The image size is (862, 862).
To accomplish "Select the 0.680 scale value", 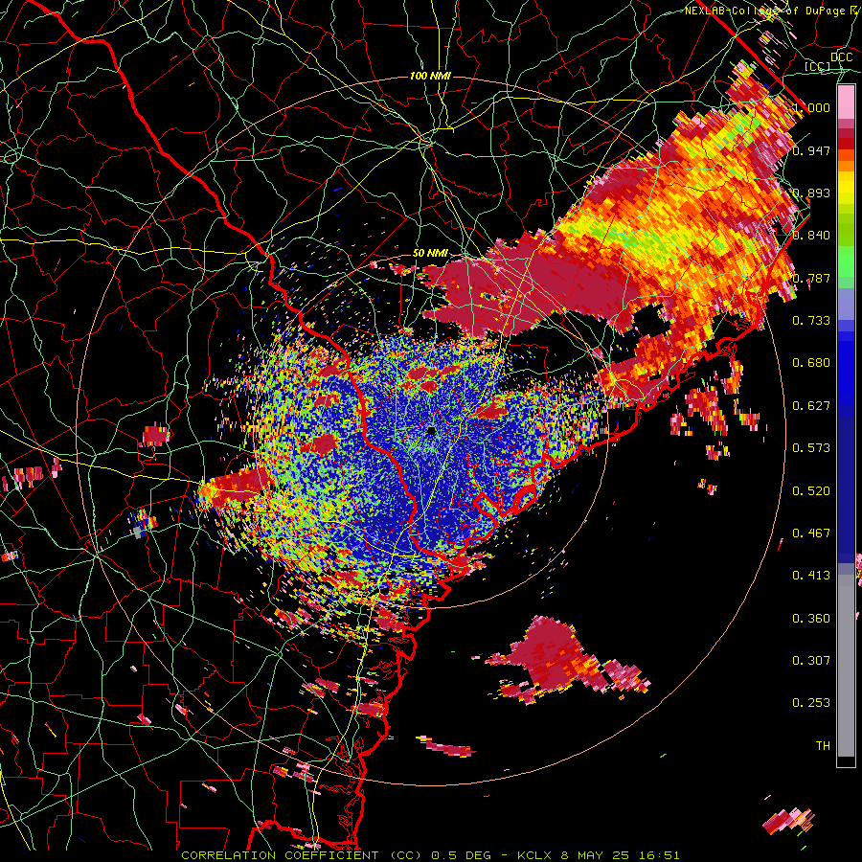I will (x=811, y=363).
